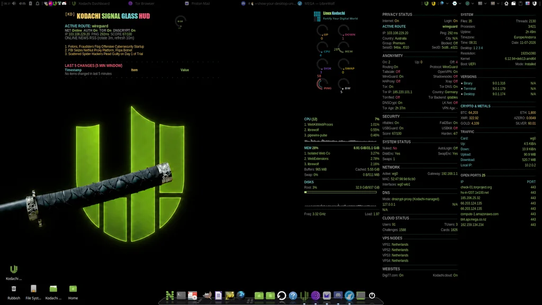Open the Home folder desktop icon
The height and width of the screenshot is (305, 542).
tap(73, 292)
